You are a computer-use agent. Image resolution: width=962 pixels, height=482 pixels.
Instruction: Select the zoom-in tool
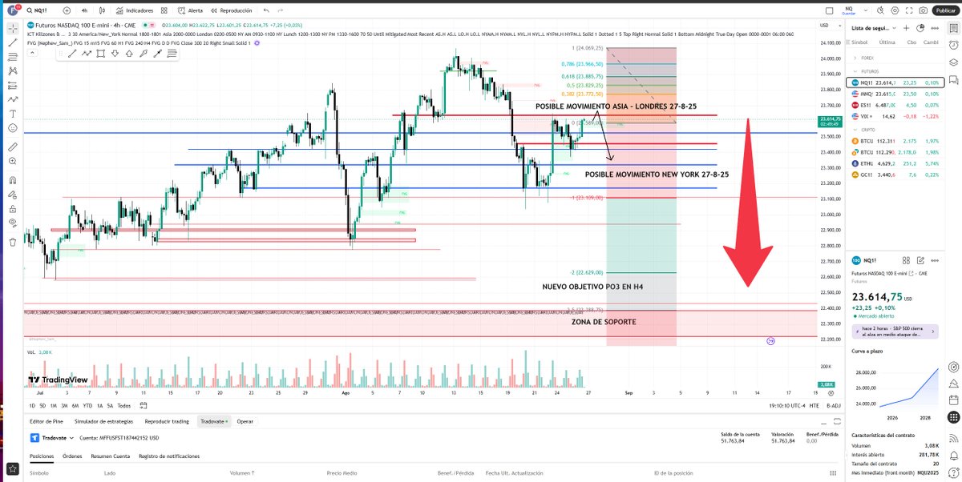coord(13,163)
